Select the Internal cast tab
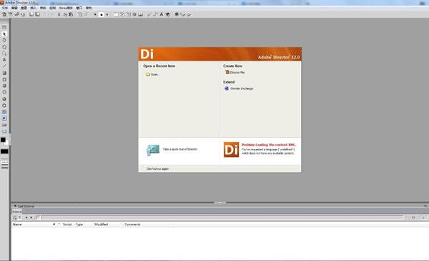This screenshot has width=429, height=261. point(16,212)
